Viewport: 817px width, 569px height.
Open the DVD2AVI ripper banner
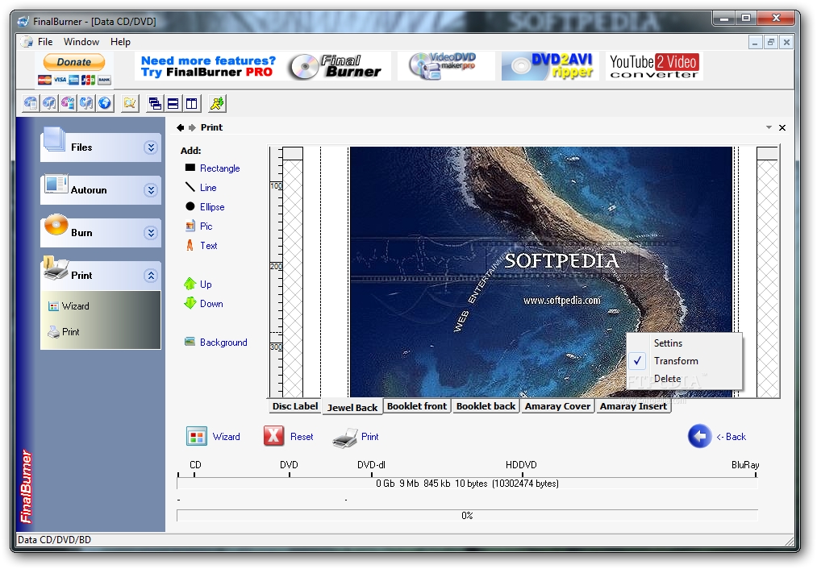pyautogui.click(x=550, y=66)
